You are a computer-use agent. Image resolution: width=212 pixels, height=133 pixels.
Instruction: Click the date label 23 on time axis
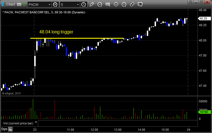35,130
